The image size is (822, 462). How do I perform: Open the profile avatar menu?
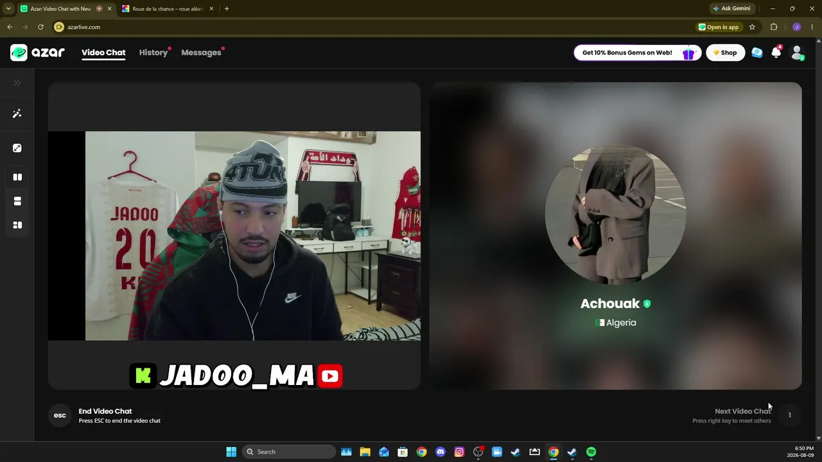coord(797,53)
